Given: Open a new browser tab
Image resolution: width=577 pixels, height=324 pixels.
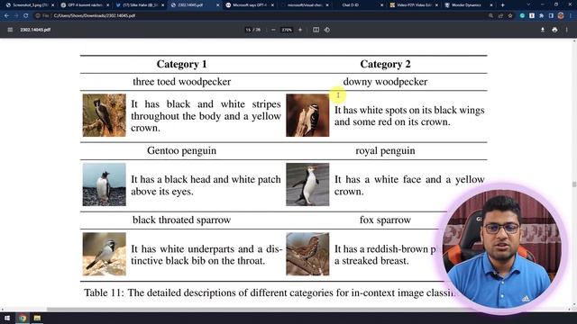Looking at the screenshot, I should (x=503, y=5).
